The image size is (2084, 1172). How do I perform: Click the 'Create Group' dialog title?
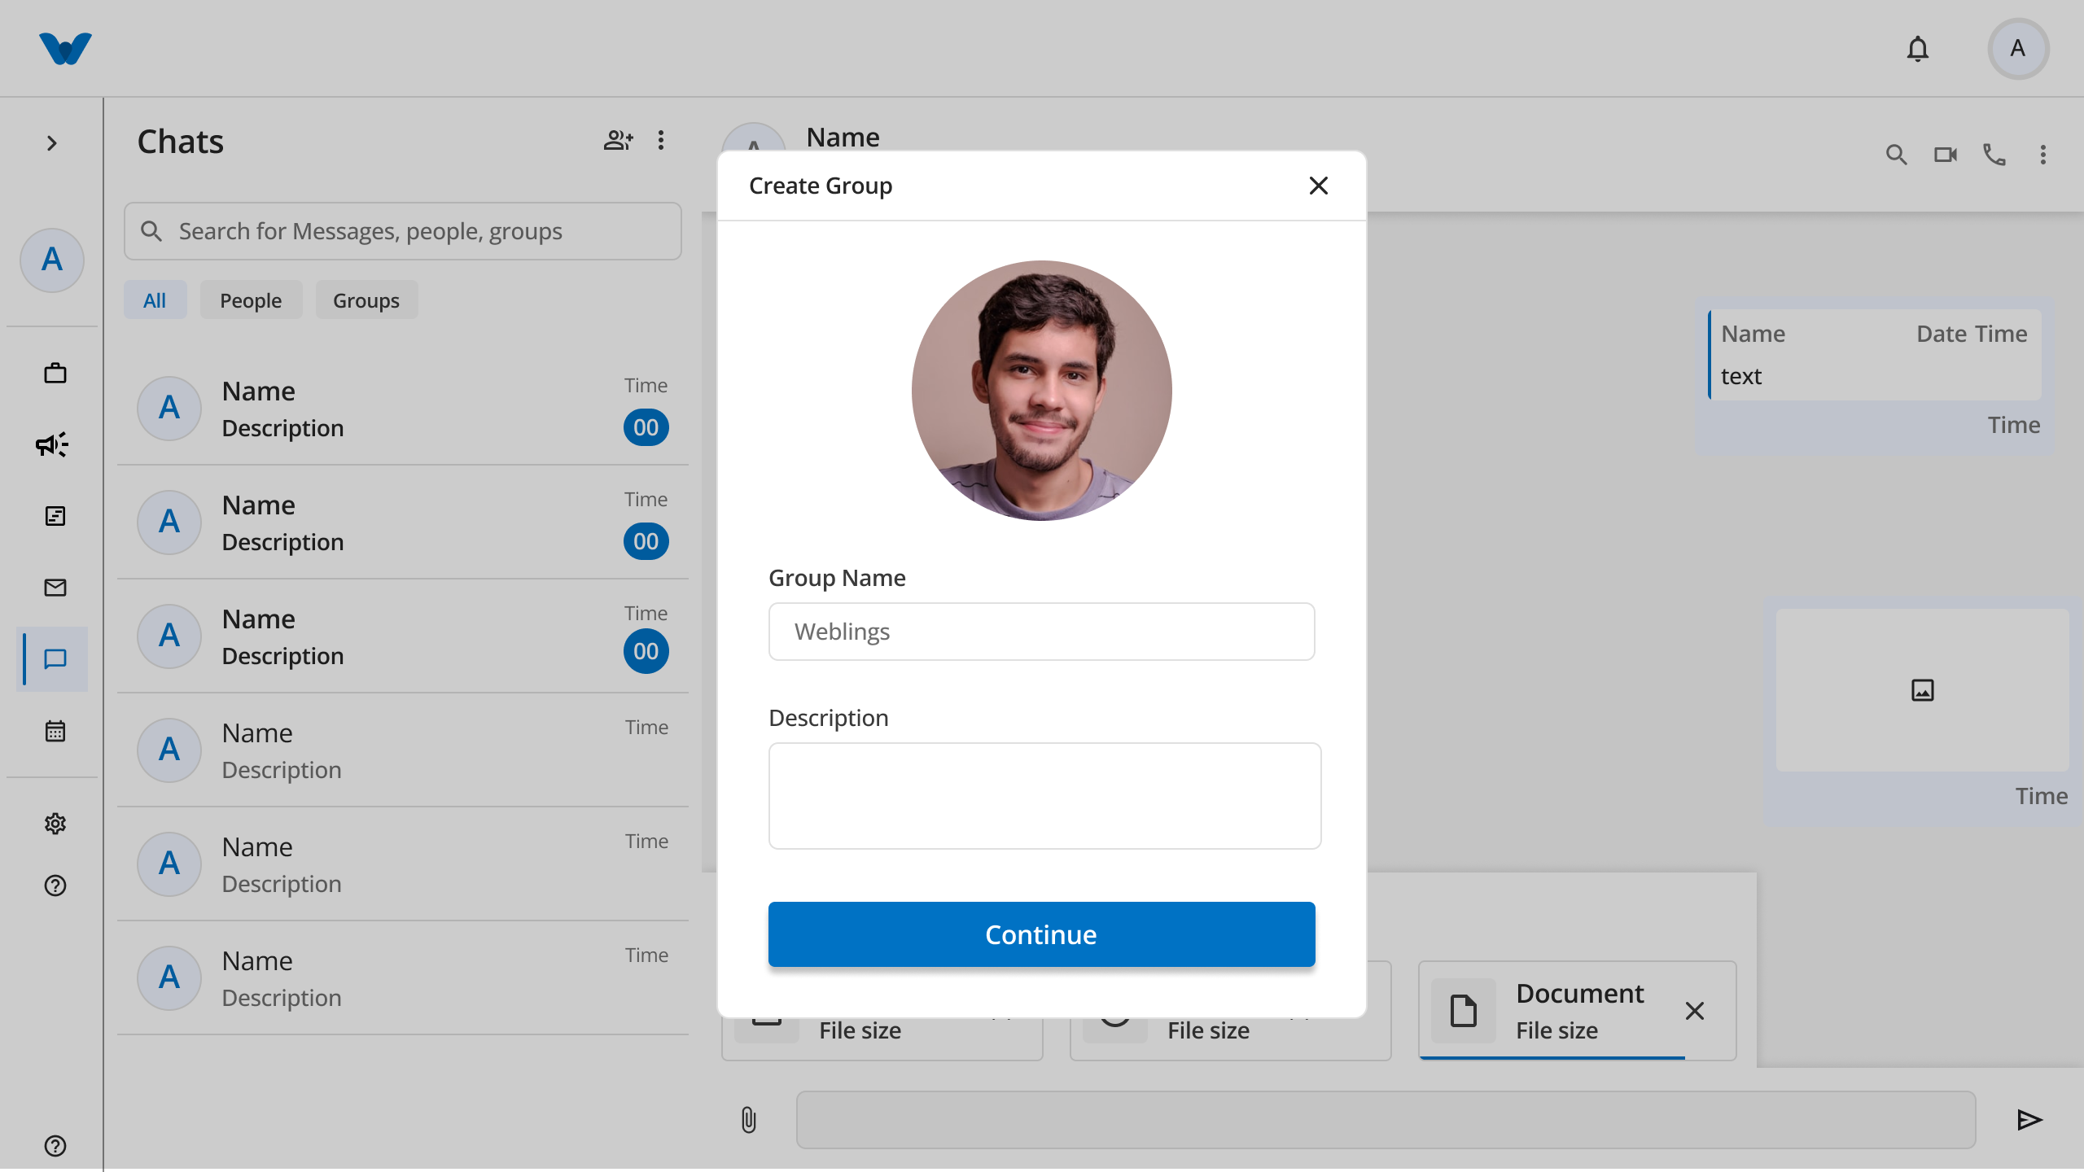pos(821,186)
